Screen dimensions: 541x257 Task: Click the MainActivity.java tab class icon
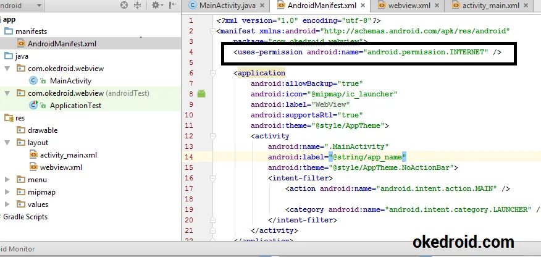[193, 6]
